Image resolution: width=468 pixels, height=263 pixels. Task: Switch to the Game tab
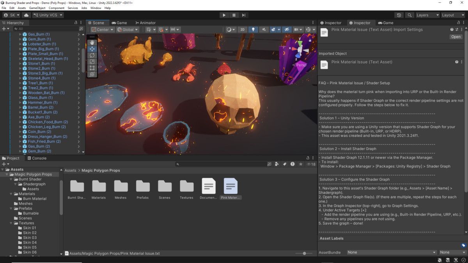coord(119,23)
